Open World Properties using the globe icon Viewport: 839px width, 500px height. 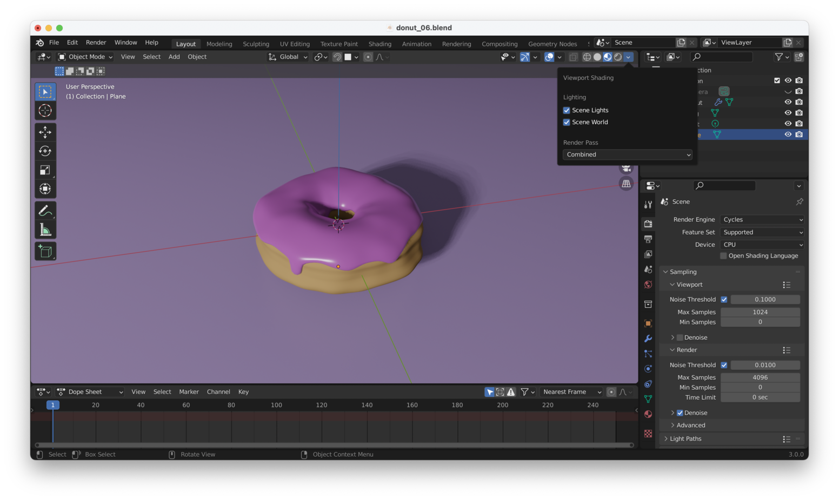coord(648,285)
